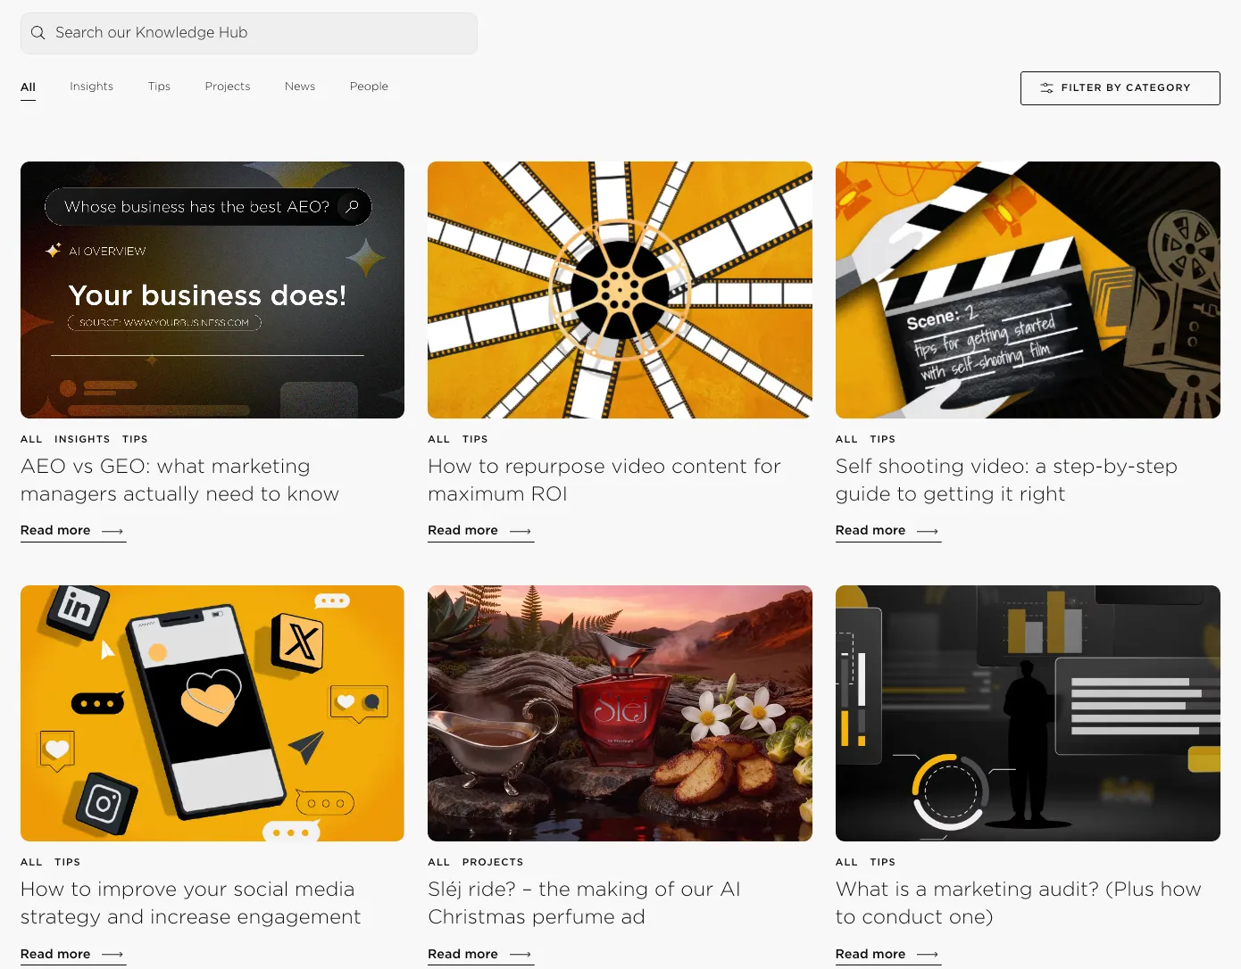
Task: Focus the Search our Knowledge Hub field
Action: tap(248, 33)
